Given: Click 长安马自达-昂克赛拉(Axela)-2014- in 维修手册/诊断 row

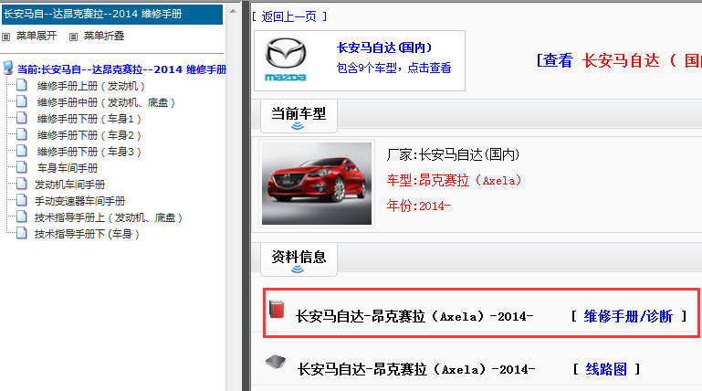Looking at the screenshot, I should (414, 316).
